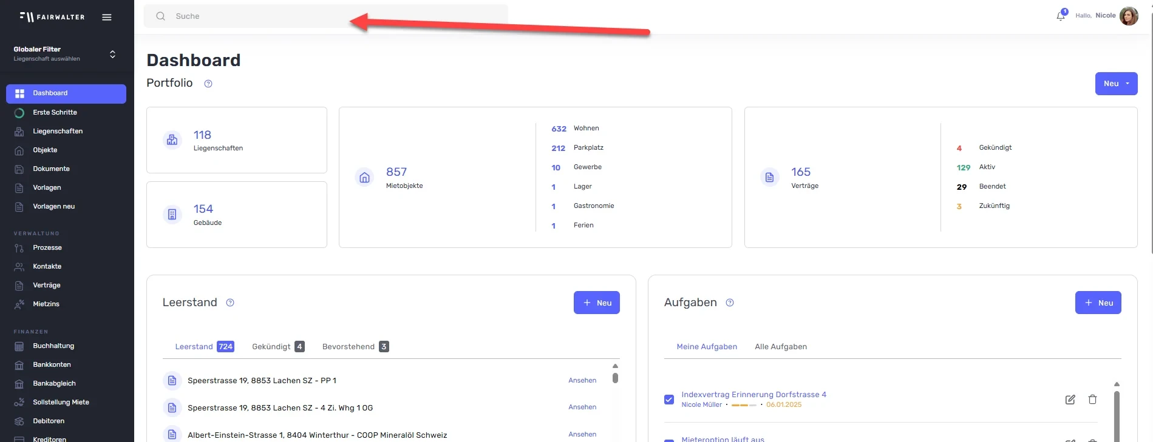Viewport: 1153px width, 442px height.
Task: Delete the Indexvertrag Erinnerung task
Action: tap(1092, 400)
